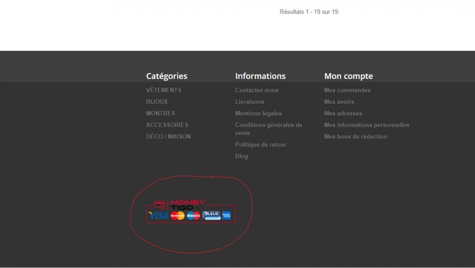475x268 pixels.
Task: Open Mes commandes in footer
Action: (x=348, y=90)
